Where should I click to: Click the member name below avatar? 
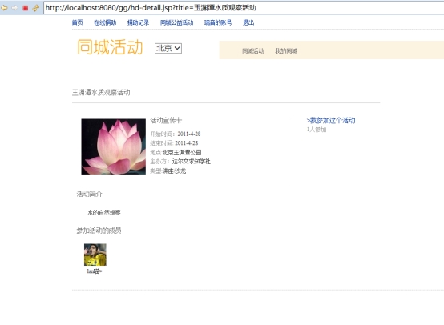[95, 271]
